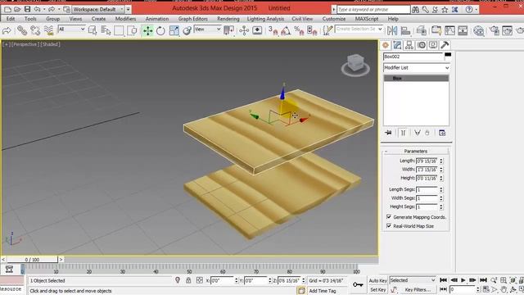
Task: Choose Bind to Space Warp tool
Action: [49, 30]
